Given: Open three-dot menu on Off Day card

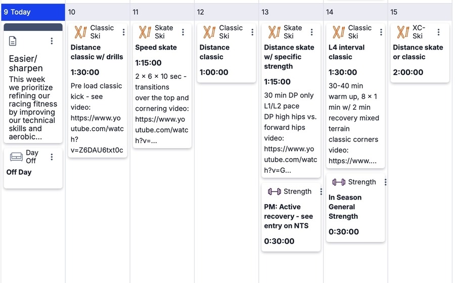Looking at the screenshot, I should pyautogui.click(x=52, y=157).
